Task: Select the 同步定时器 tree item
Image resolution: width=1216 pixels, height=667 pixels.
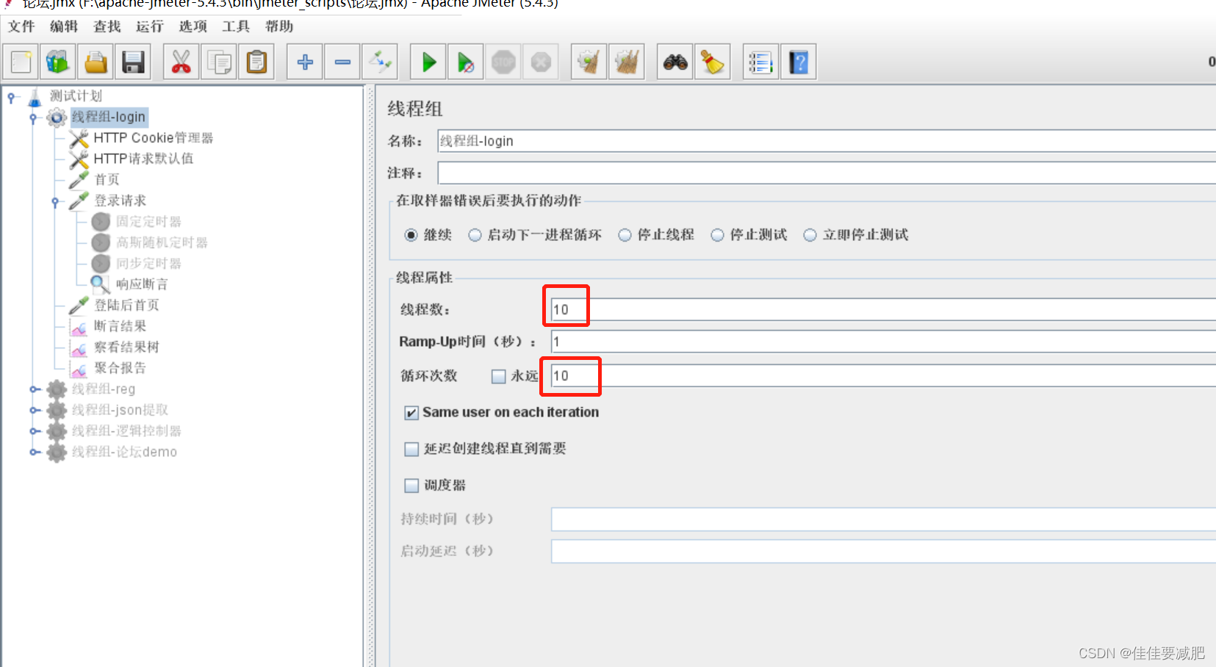Action: 148,263
